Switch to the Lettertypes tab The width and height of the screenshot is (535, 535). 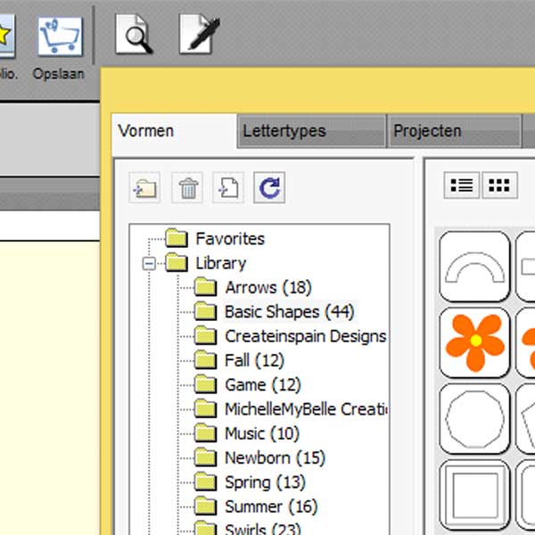[x=311, y=131]
